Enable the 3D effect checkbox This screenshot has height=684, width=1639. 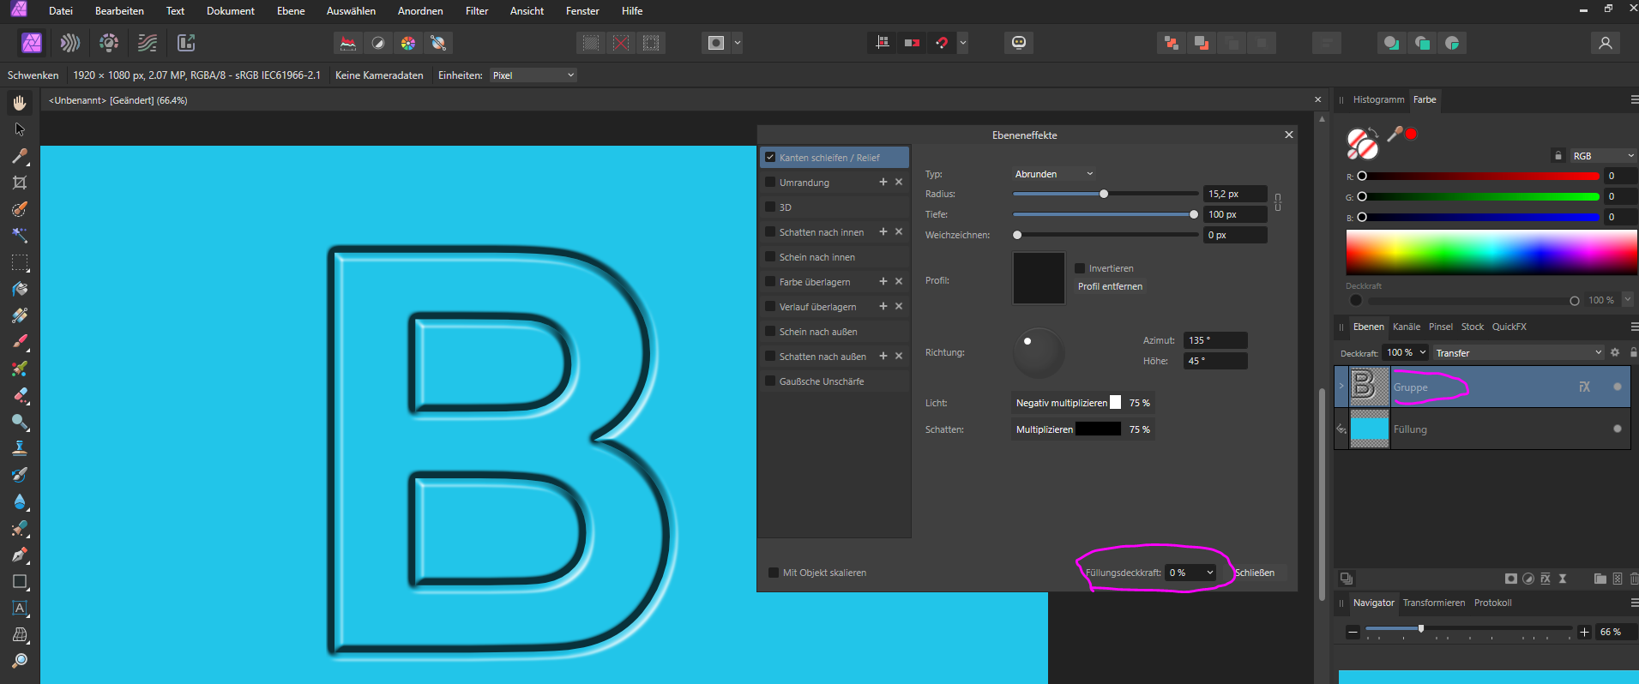point(770,207)
